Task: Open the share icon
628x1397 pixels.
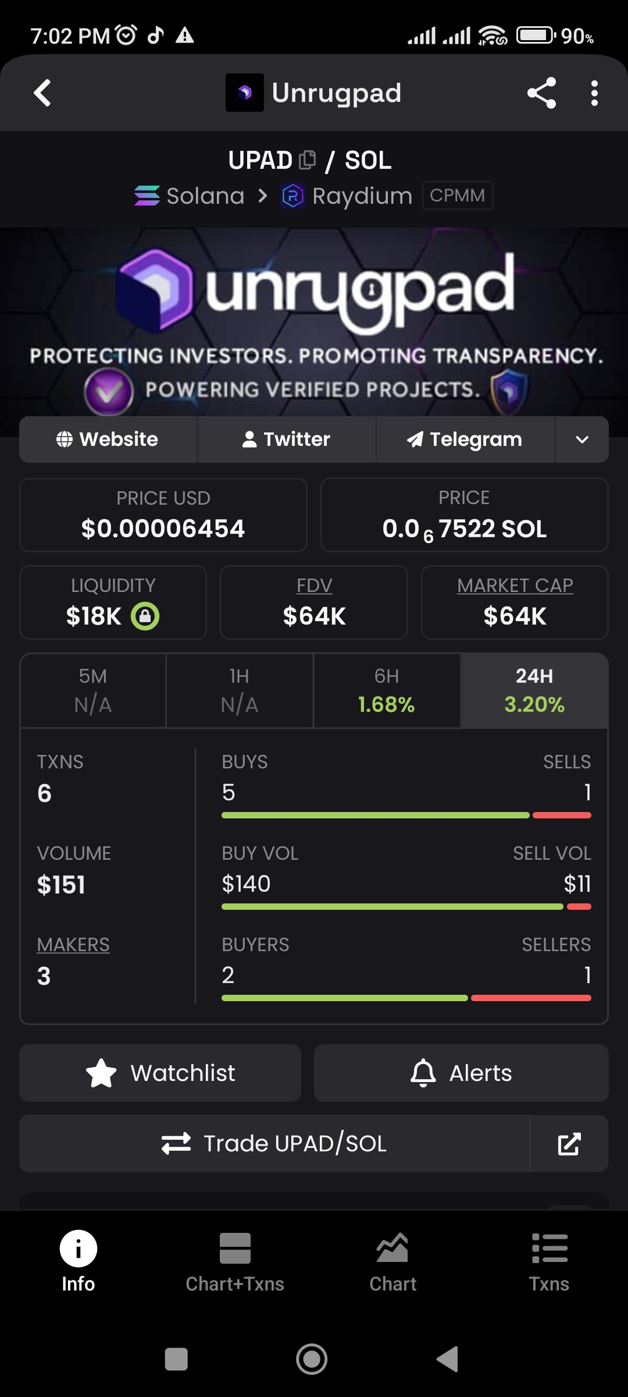Action: tap(541, 93)
